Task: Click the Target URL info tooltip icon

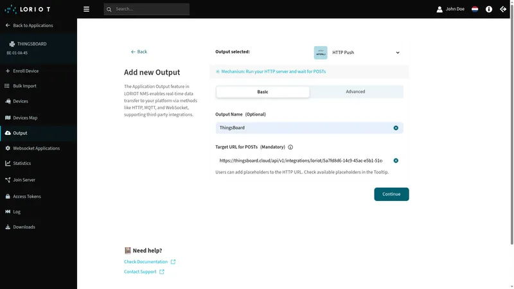Action: (x=290, y=147)
